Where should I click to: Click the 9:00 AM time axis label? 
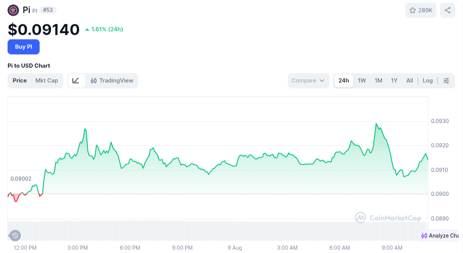tap(392, 248)
